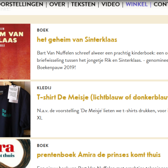Image resolution: width=168 pixels, height=168 pixels.
Task: Open 'het geheim van Sinterklaas' title link
Action: (x=77, y=39)
